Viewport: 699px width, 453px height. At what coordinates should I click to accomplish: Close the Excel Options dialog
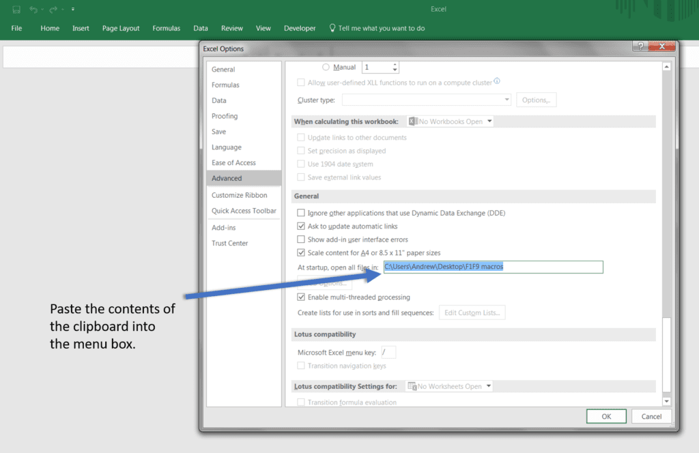click(662, 46)
